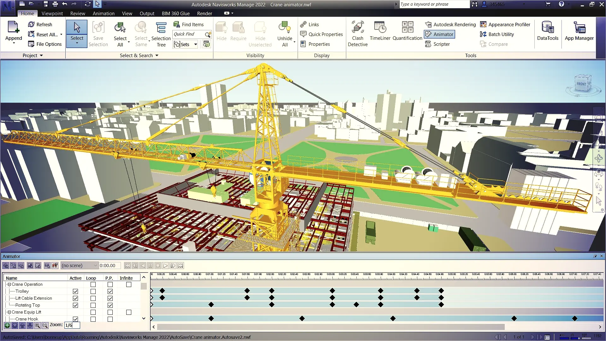Click the Select All icon
The height and width of the screenshot is (341, 606).
pos(120,27)
